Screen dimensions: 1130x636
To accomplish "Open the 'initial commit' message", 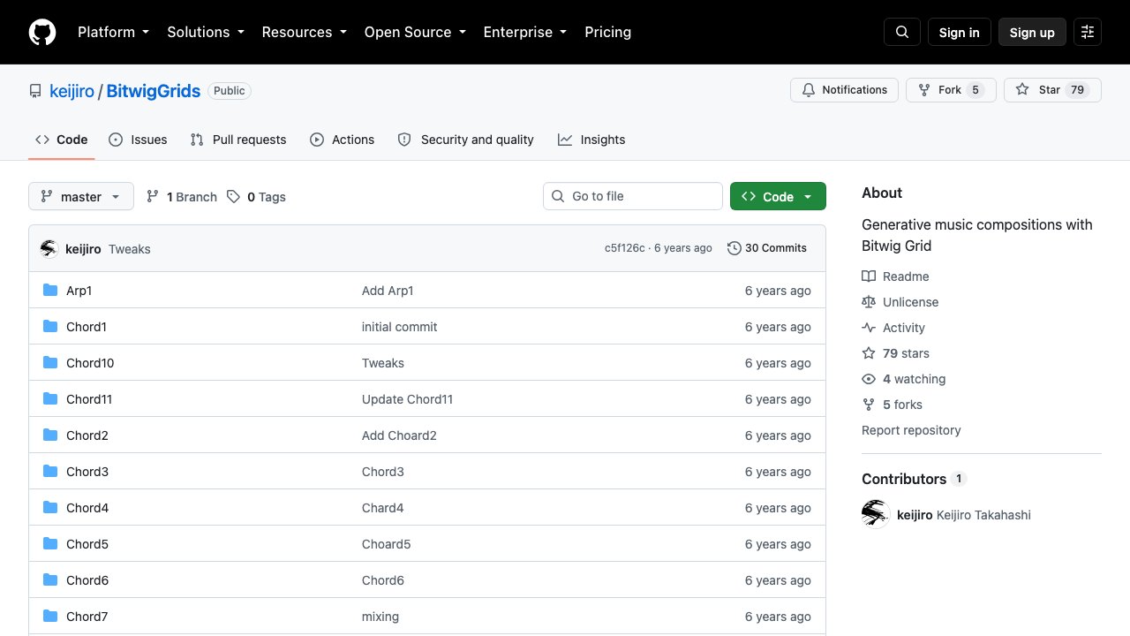I will pos(400,327).
